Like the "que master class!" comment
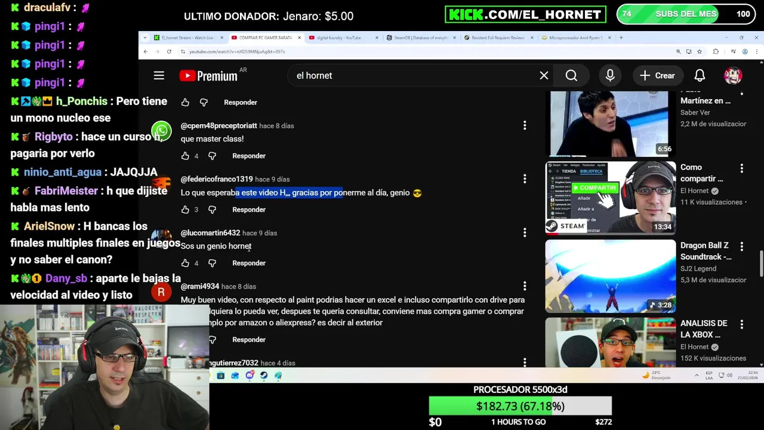Screen dimensions: 764x430 (186, 156)
